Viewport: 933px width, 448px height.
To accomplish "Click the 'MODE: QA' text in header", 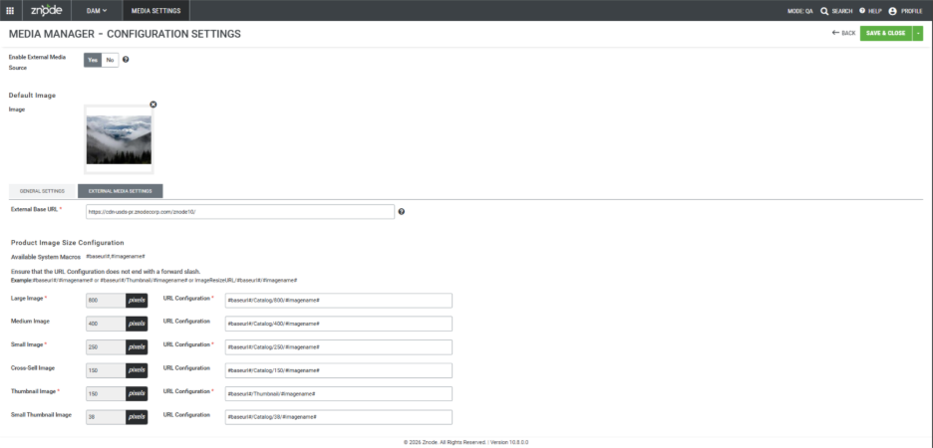I will 800,11.
